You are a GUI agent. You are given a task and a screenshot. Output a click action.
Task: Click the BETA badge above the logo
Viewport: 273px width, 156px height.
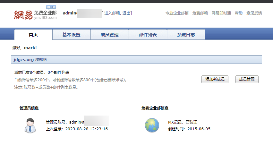[51, 7]
